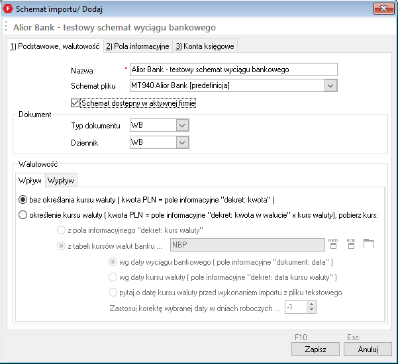
Task: Click the date correction value field showing -1
Action: click(x=296, y=307)
